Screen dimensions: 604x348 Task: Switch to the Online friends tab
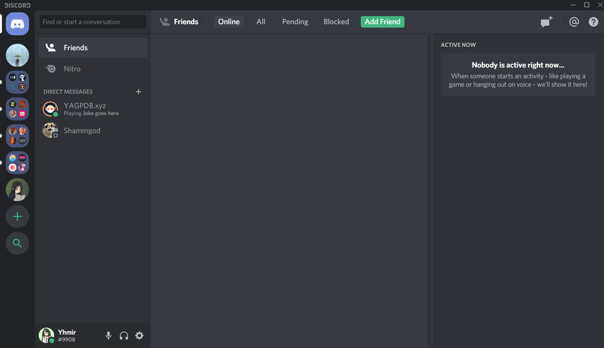(229, 22)
